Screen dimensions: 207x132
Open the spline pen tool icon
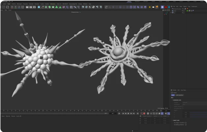[x=43, y=7]
